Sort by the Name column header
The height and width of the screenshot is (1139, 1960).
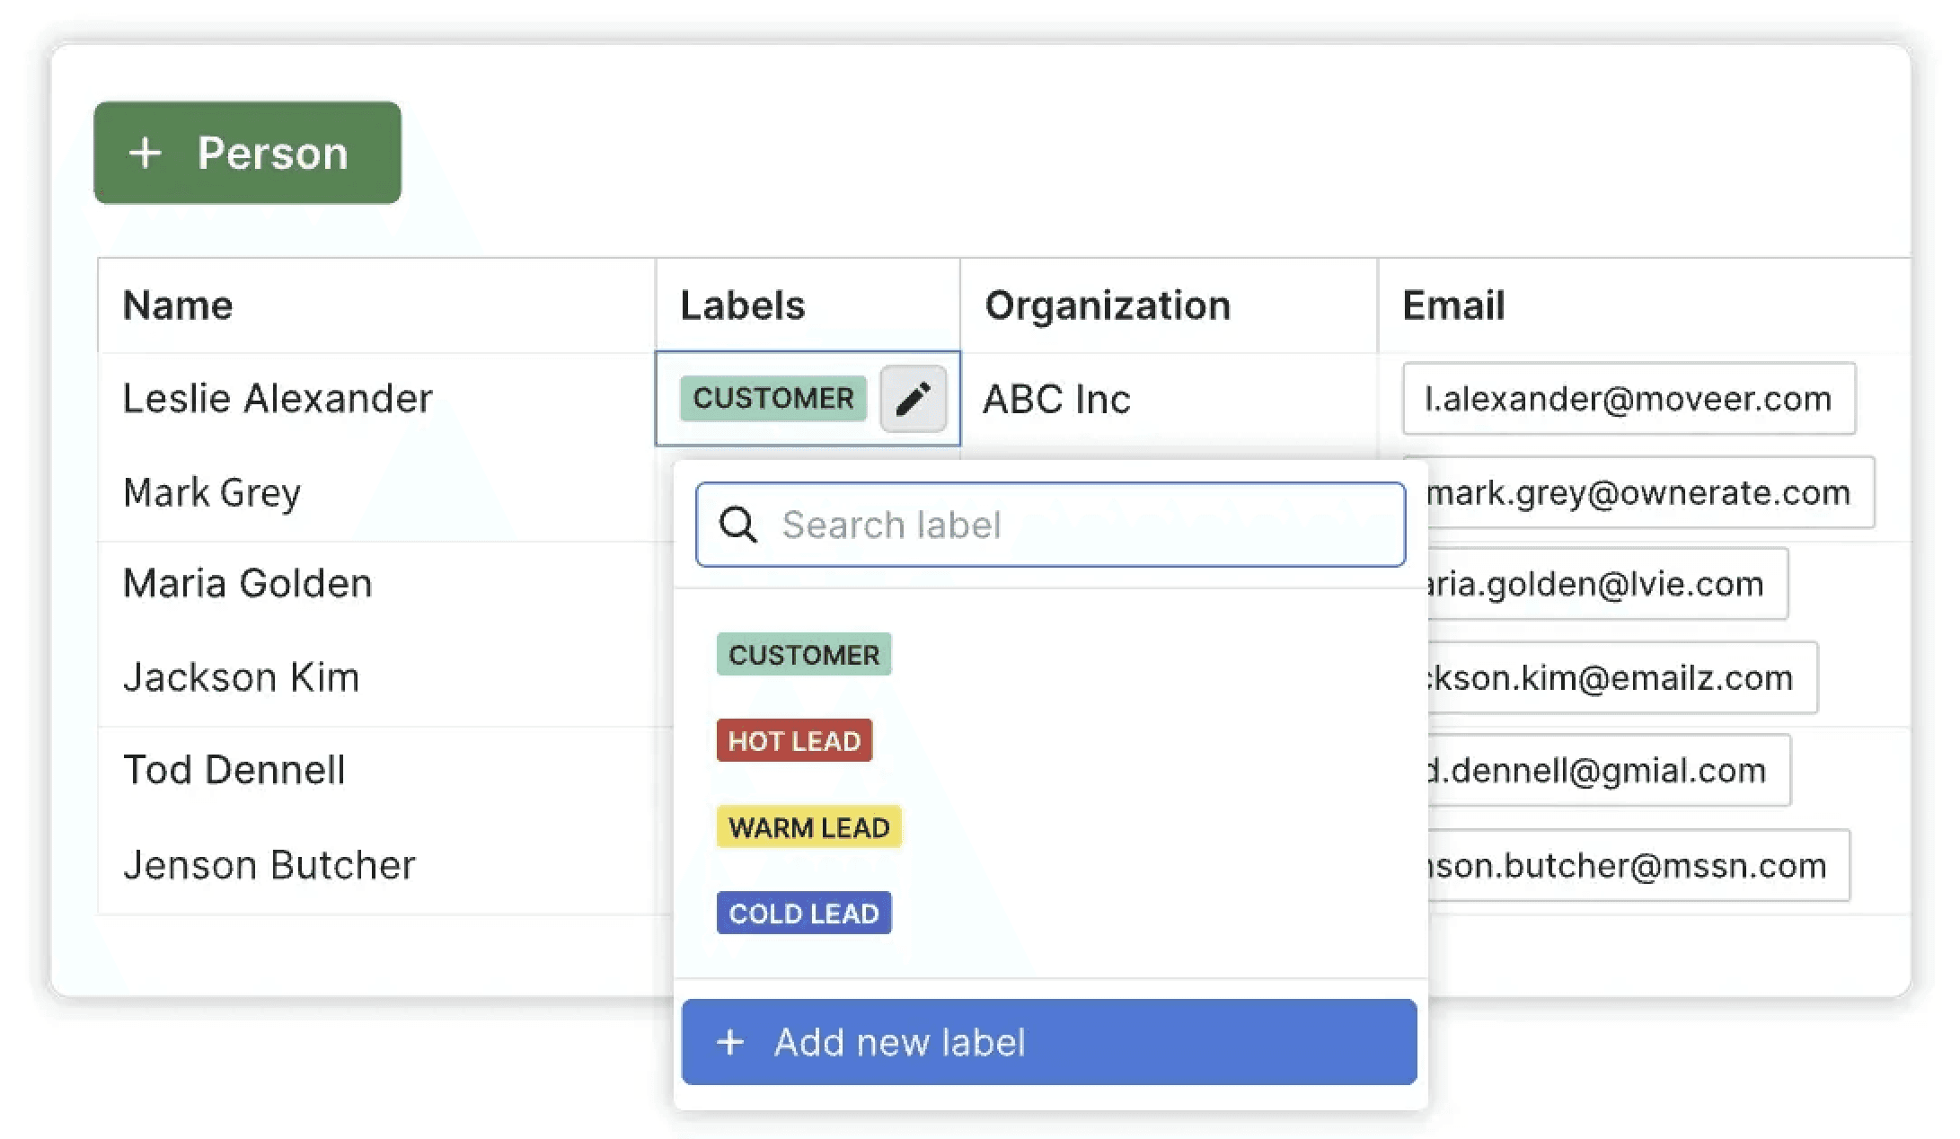pos(178,305)
